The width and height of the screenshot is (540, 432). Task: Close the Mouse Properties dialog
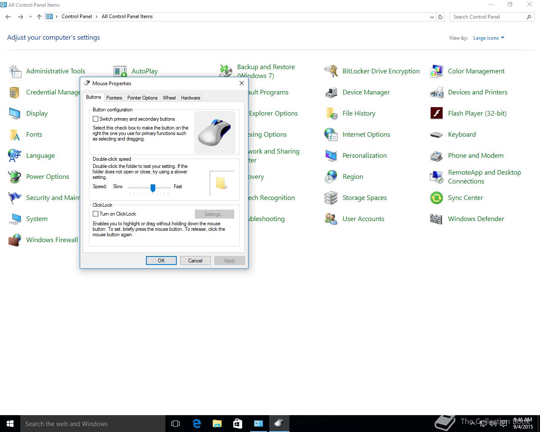tap(242, 83)
